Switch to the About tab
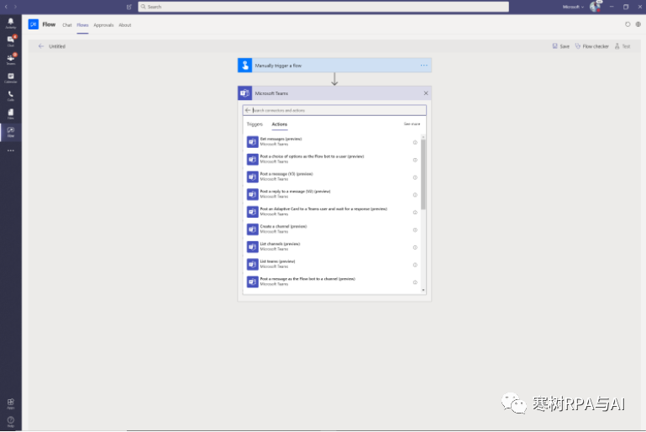The height and width of the screenshot is (432, 646). [125, 25]
